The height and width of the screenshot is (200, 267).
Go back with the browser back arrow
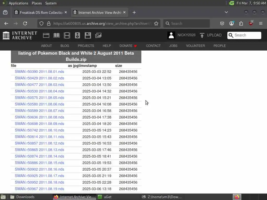click(x=6, y=23)
